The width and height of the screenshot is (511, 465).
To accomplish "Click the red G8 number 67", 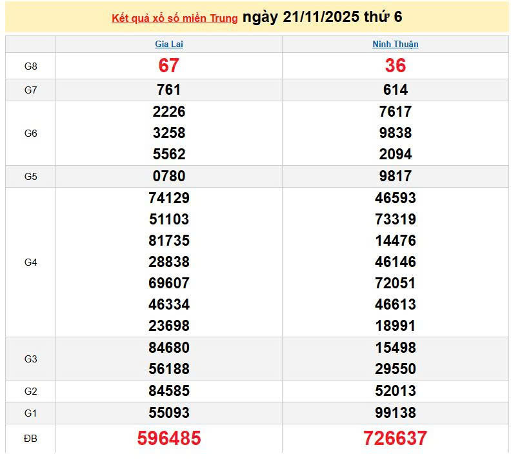I will [169, 66].
